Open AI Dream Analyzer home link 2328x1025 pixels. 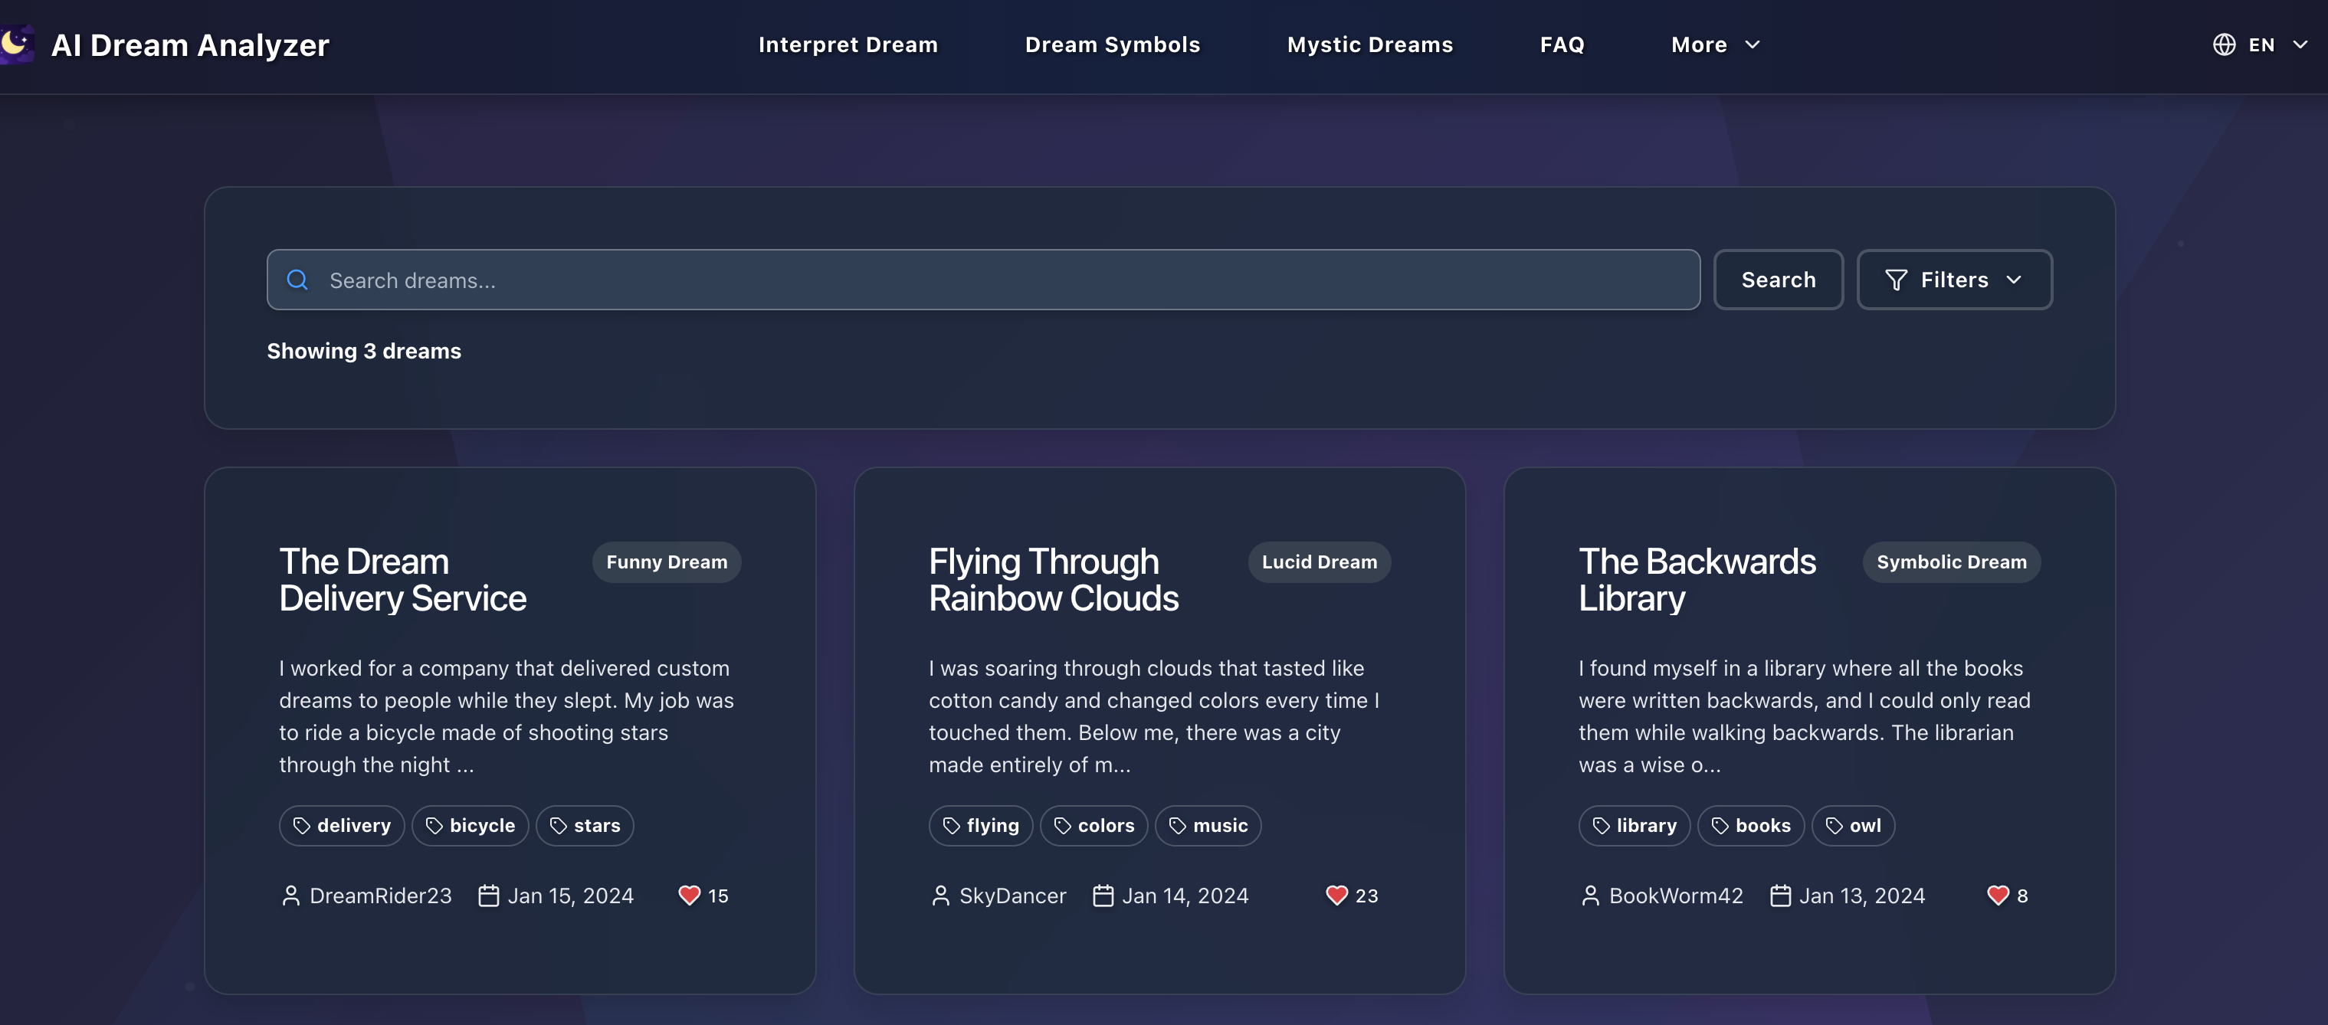click(x=190, y=44)
